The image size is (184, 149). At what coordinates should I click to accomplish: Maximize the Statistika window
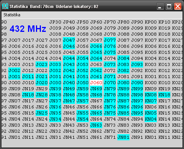[x=169, y=6]
